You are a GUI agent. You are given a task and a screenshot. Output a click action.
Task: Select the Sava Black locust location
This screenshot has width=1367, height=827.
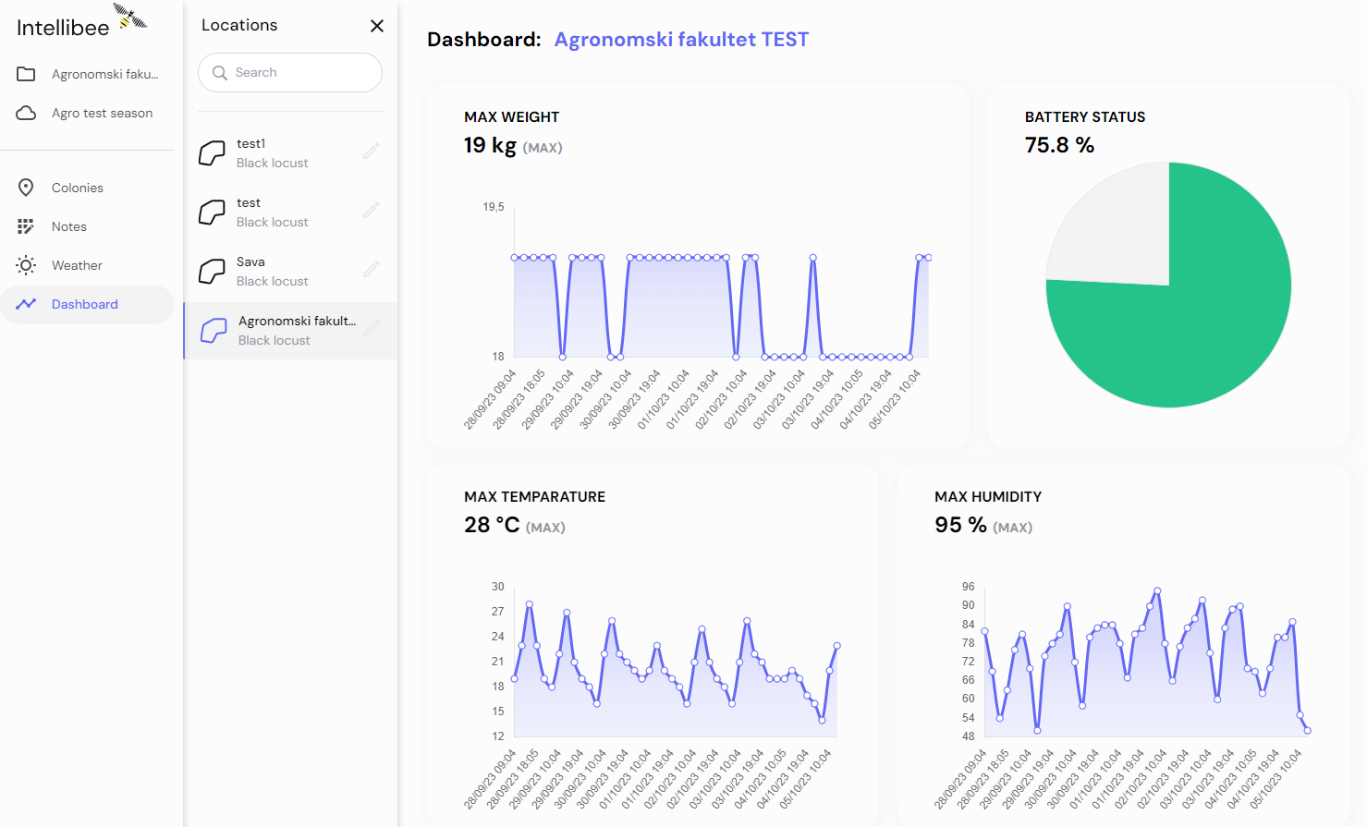[x=291, y=272]
